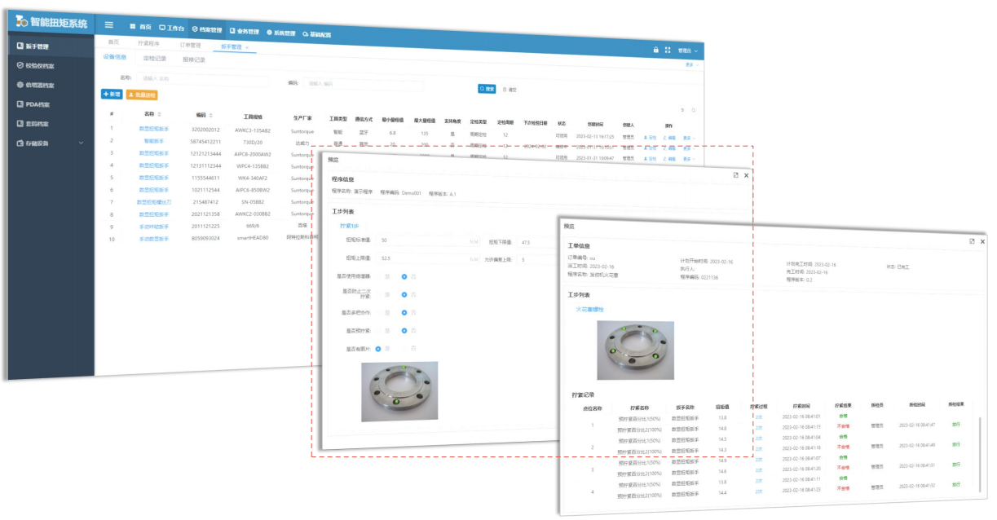Switch to 订单管理 page tab
This screenshot has height=520, width=997.
(x=190, y=45)
